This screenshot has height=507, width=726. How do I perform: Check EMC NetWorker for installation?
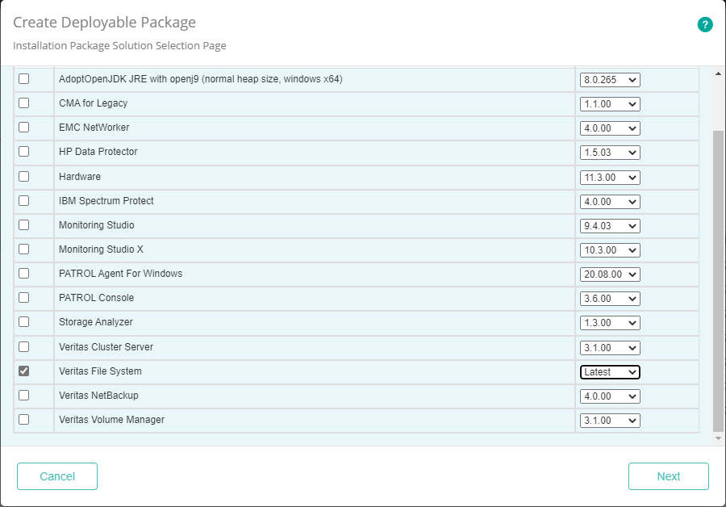(x=23, y=128)
